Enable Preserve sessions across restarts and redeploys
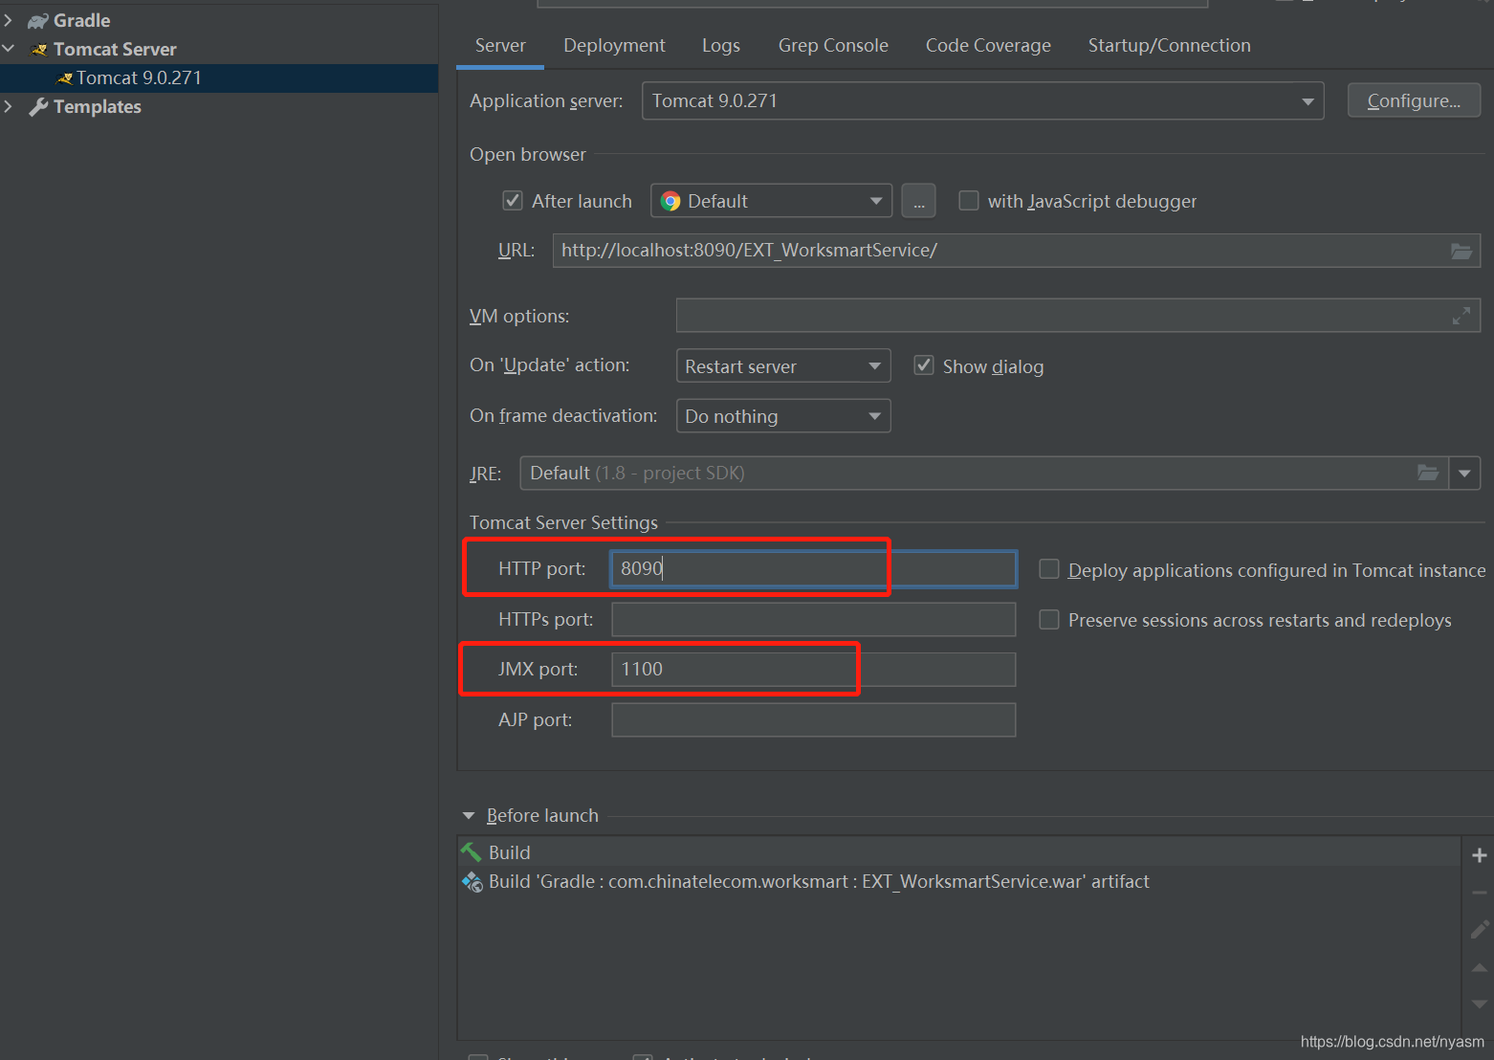The height and width of the screenshot is (1060, 1494). click(1049, 620)
